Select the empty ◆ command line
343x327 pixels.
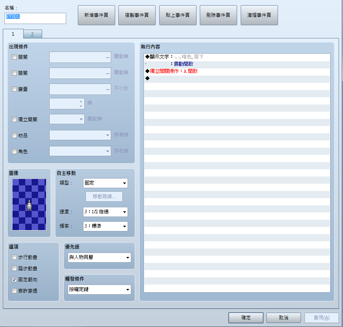click(237, 78)
